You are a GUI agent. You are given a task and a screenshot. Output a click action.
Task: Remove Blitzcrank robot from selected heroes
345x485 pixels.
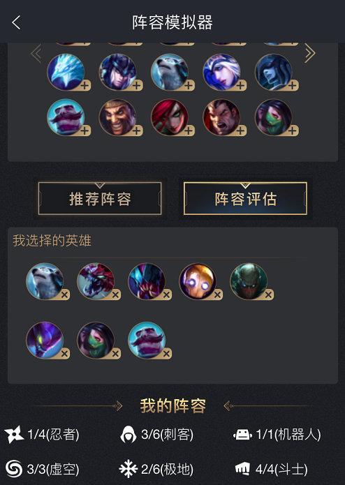(x=217, y=294)
